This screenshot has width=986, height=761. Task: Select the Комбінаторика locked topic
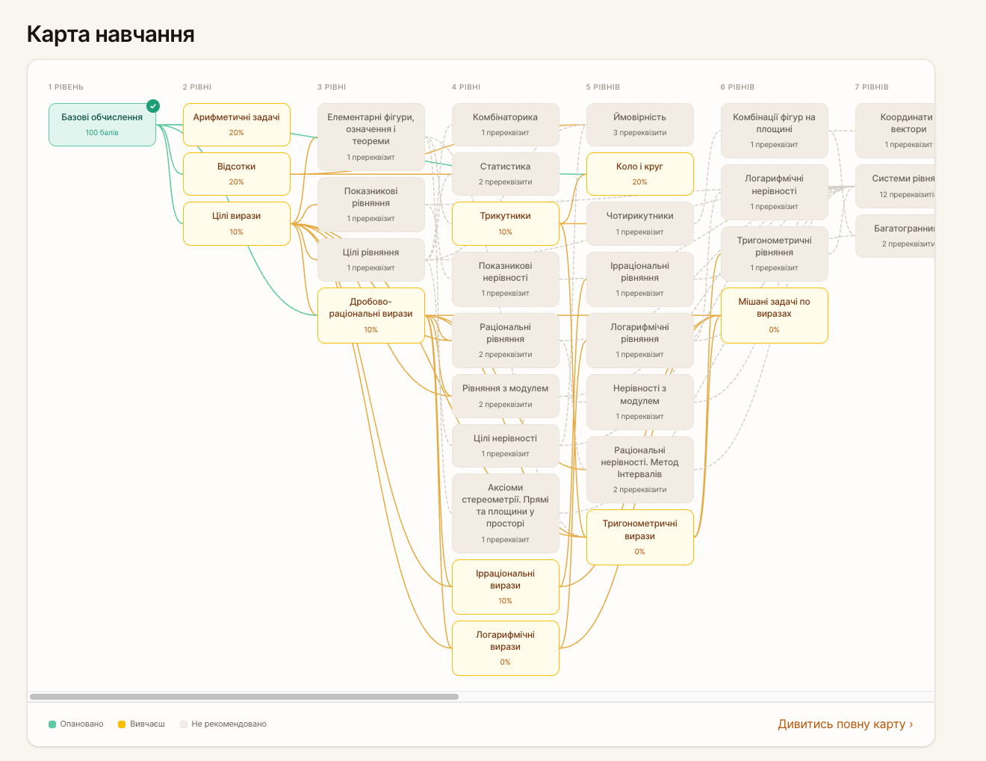point(505,125)
